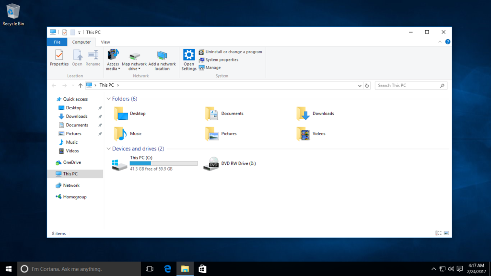Collapse the Devices and drives (2) section

(x=108, y=149)
